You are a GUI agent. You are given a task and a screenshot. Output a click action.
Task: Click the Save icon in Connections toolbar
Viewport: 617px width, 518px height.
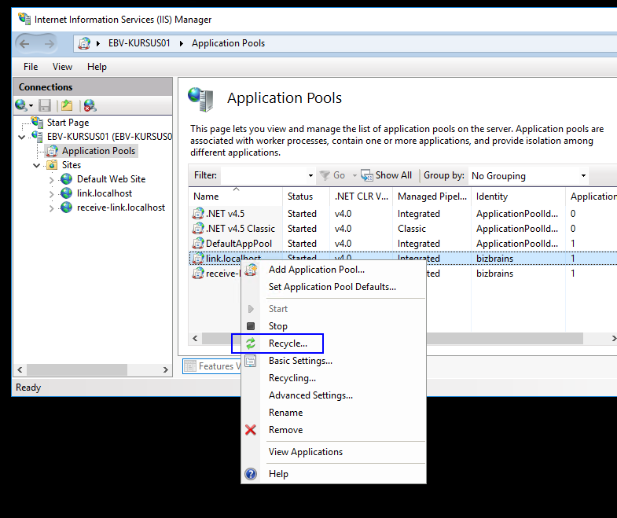[x=45, y=105]
